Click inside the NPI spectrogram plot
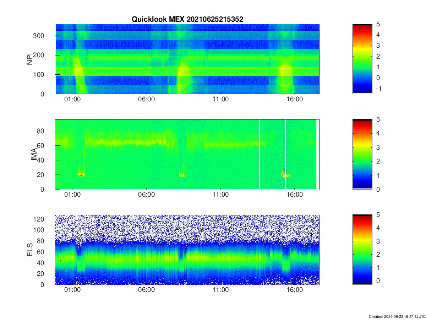The width and height of the screenshot is (426, 320). point(187,59)
